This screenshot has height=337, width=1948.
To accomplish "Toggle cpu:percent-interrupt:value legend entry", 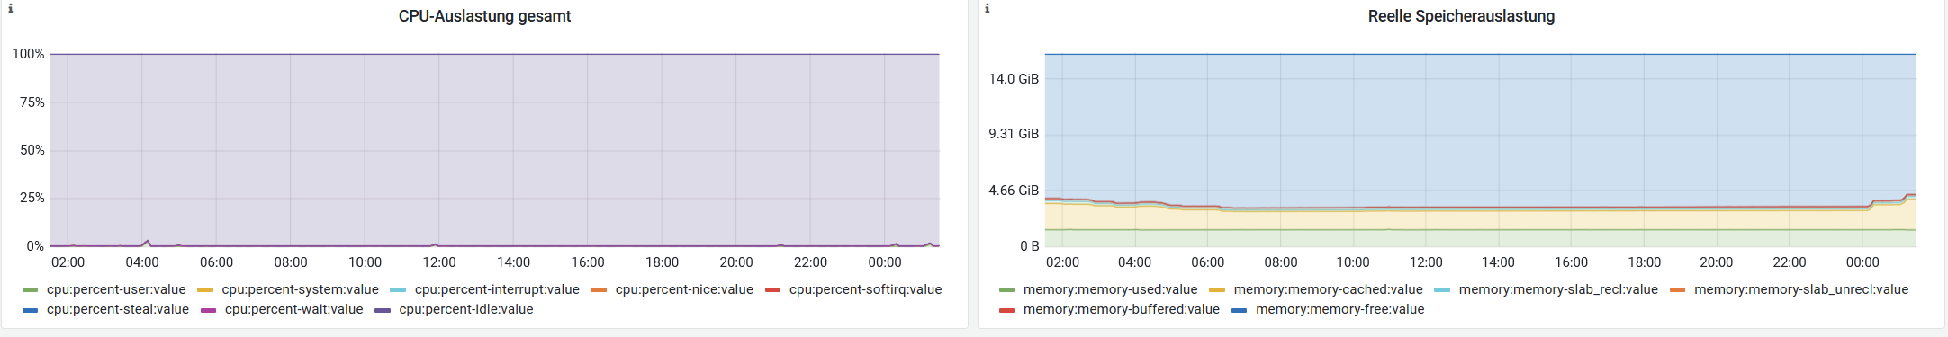I will [x=497, y=289].
